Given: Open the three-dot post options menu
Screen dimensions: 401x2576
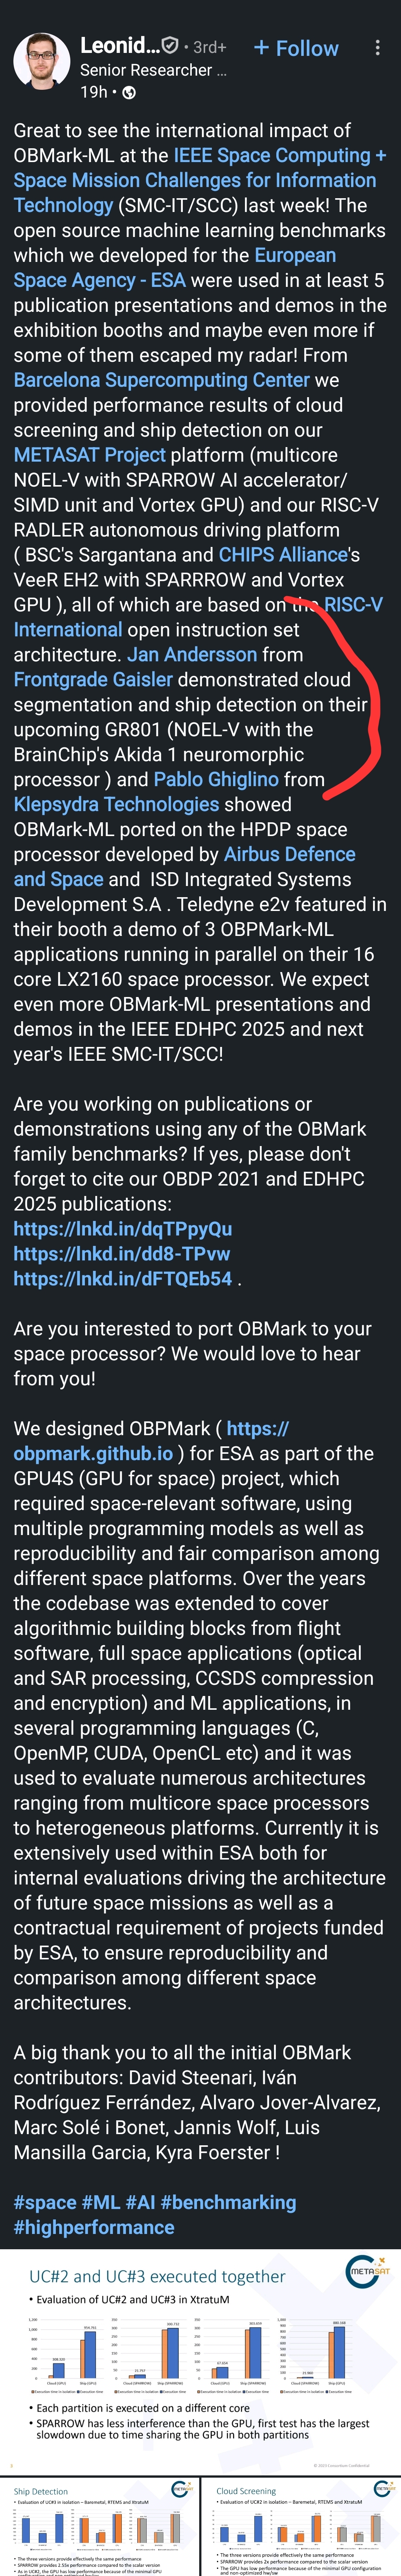Looking at the screenshot, I should (x=377, y=48).
